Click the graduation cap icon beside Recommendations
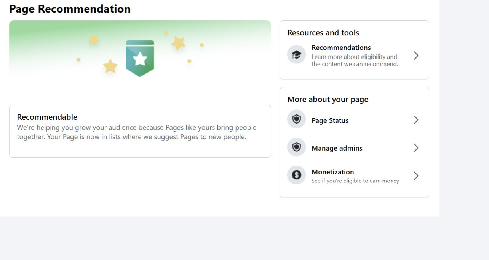489x260 pixels. click(296, 55)
